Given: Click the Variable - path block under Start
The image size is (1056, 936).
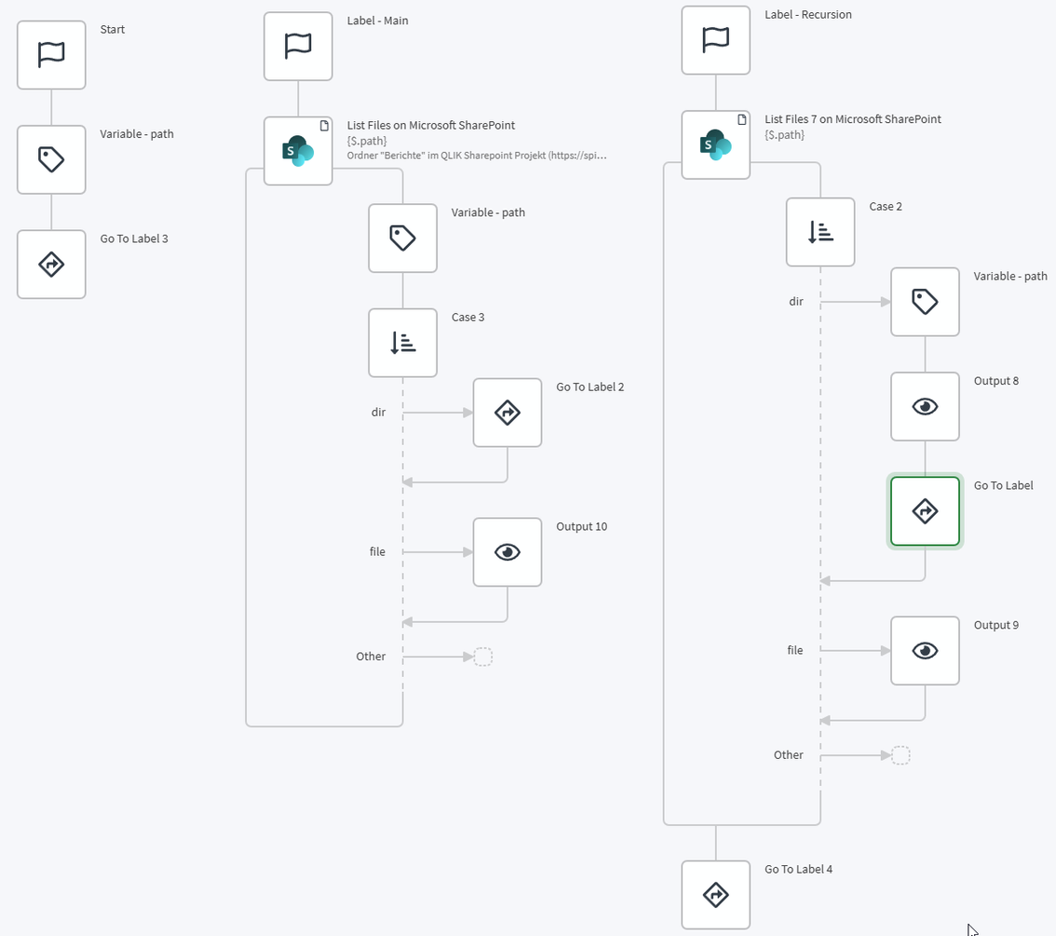Looking at the screenshot, I should point(51,160).
